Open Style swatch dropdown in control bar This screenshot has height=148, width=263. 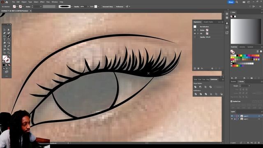[98, 7]
